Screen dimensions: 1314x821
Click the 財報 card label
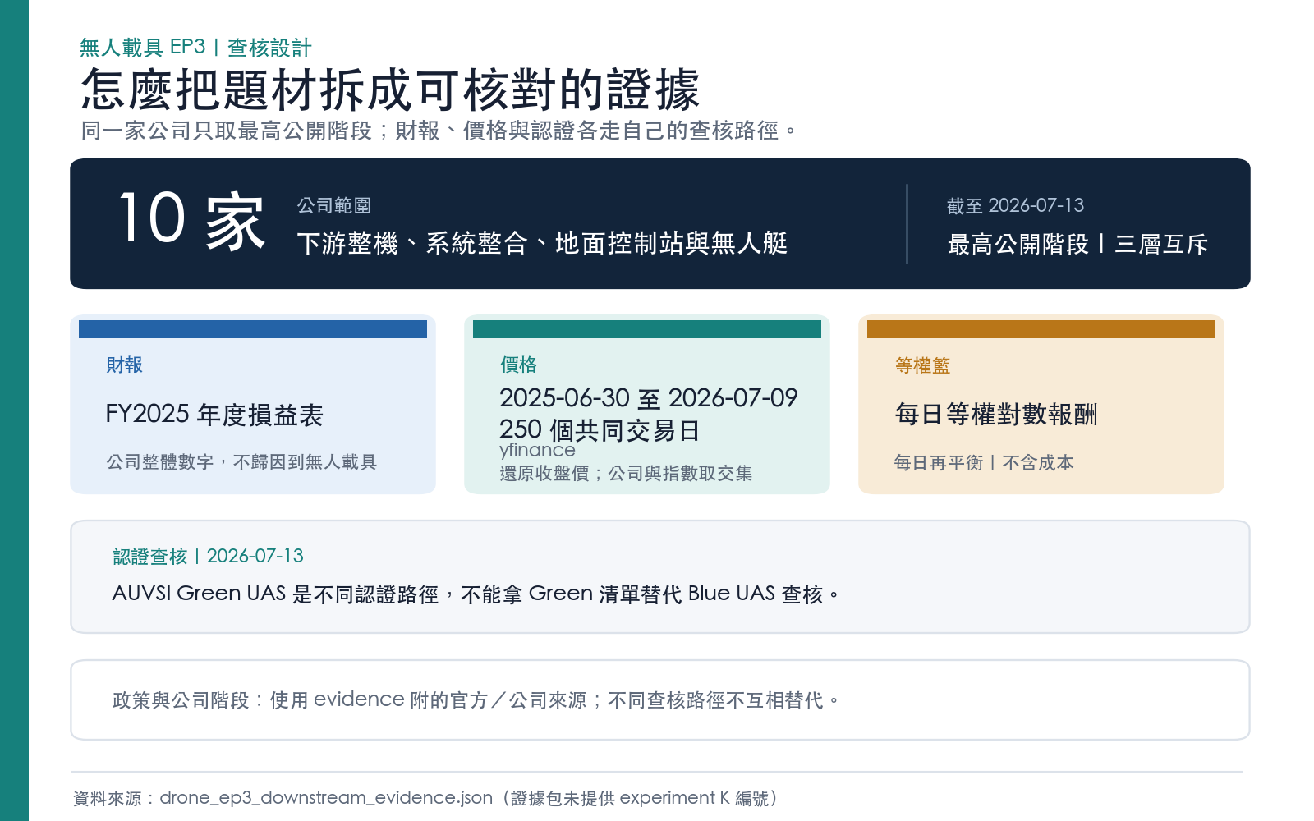pyautogui.click(x=125, y=365)
